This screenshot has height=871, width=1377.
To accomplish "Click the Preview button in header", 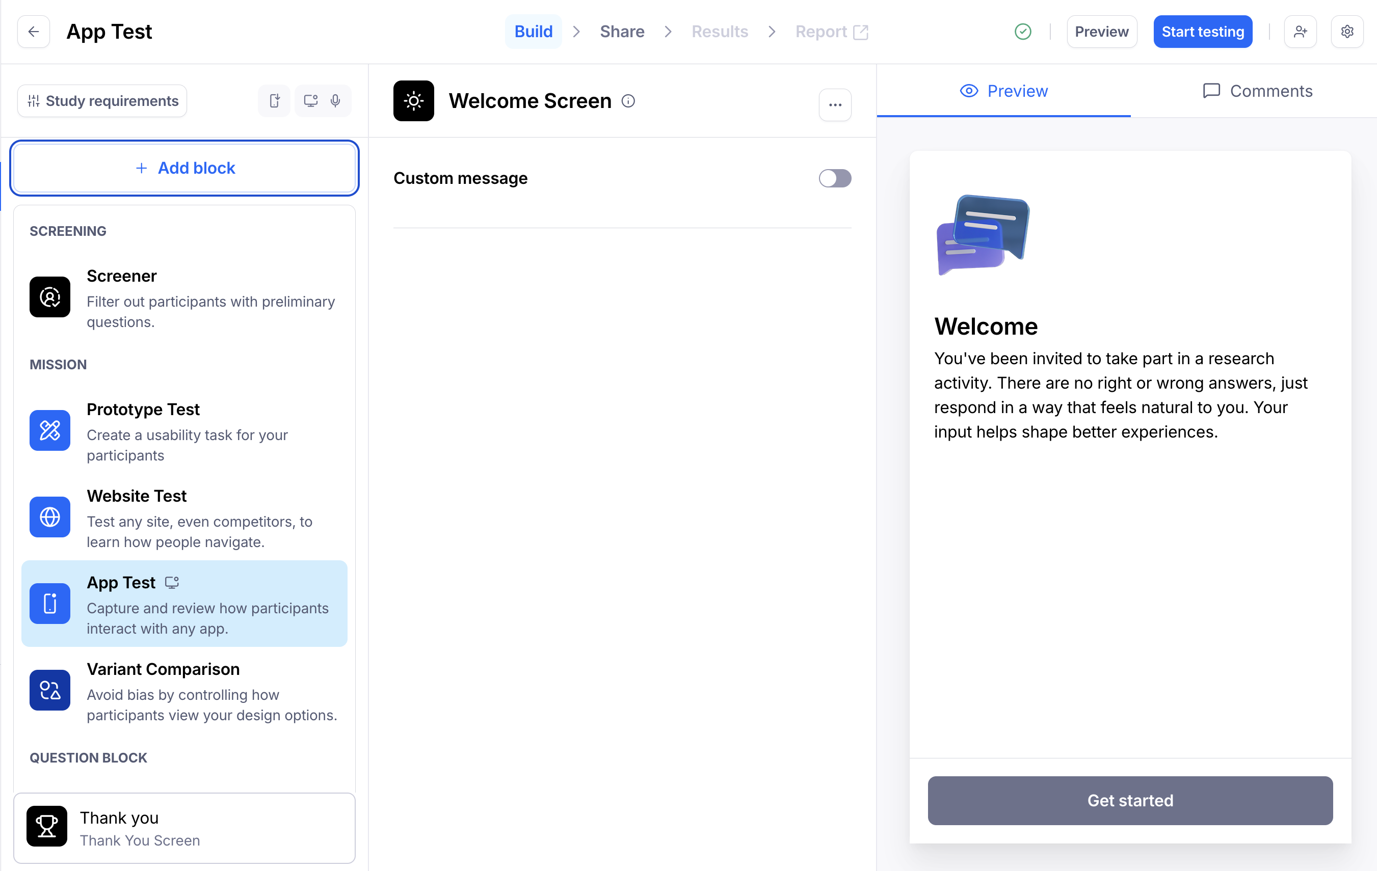I will pyautogui.click(x=1101, y=32).
